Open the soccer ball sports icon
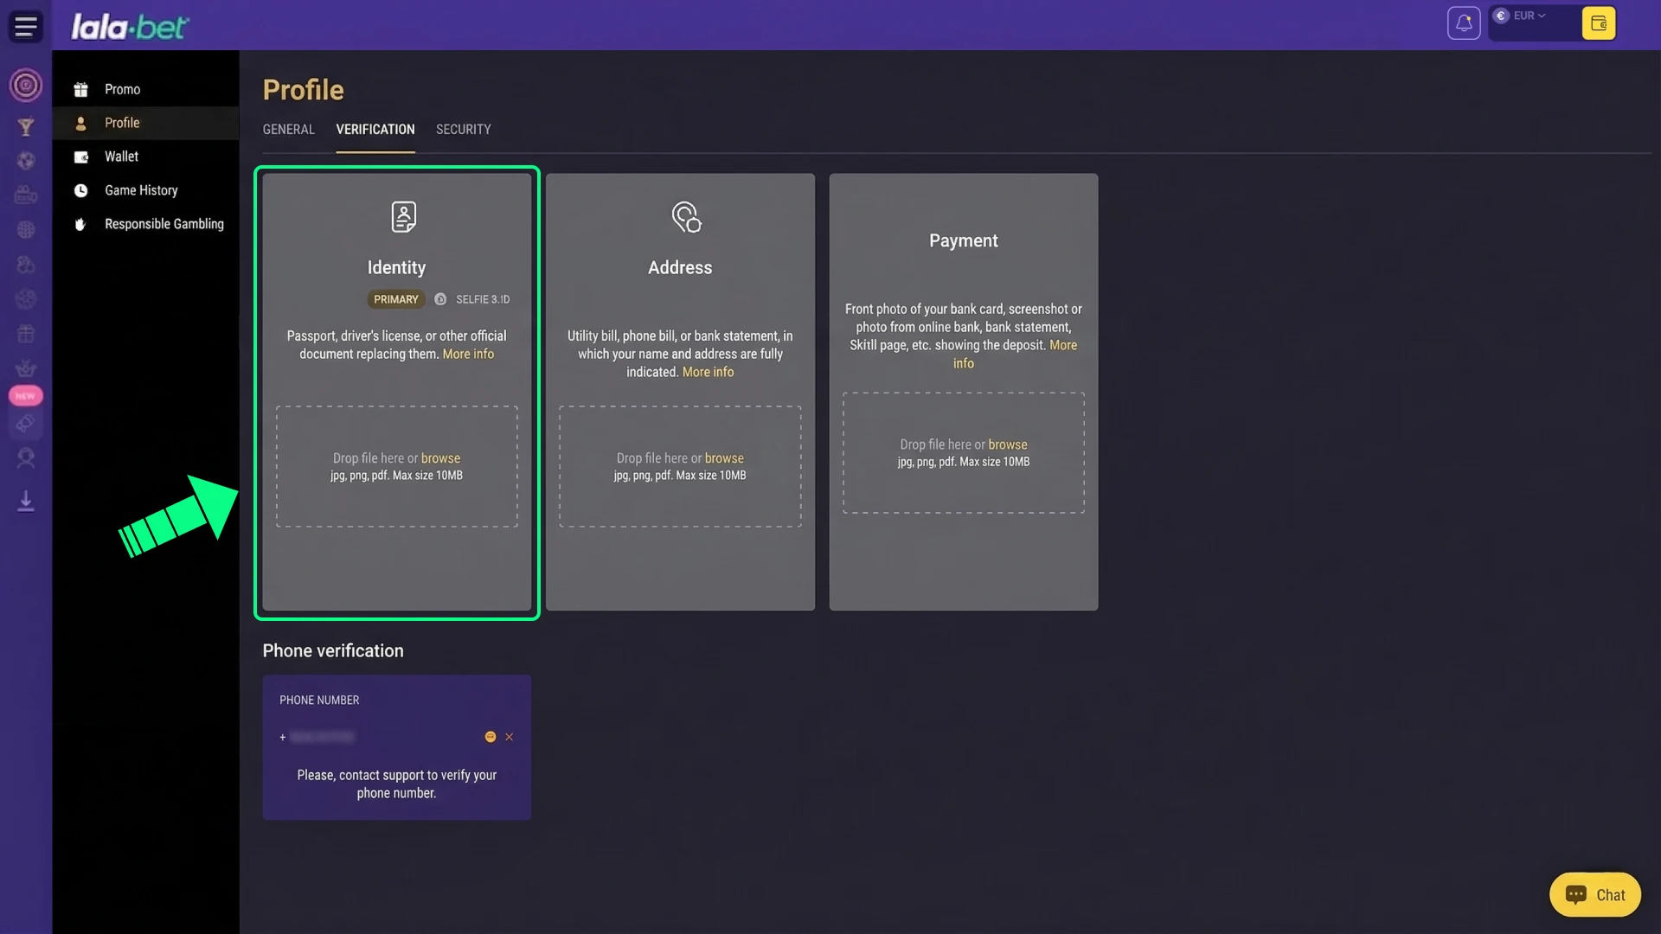Screen dimensions: 1661x934 (26, 161)
